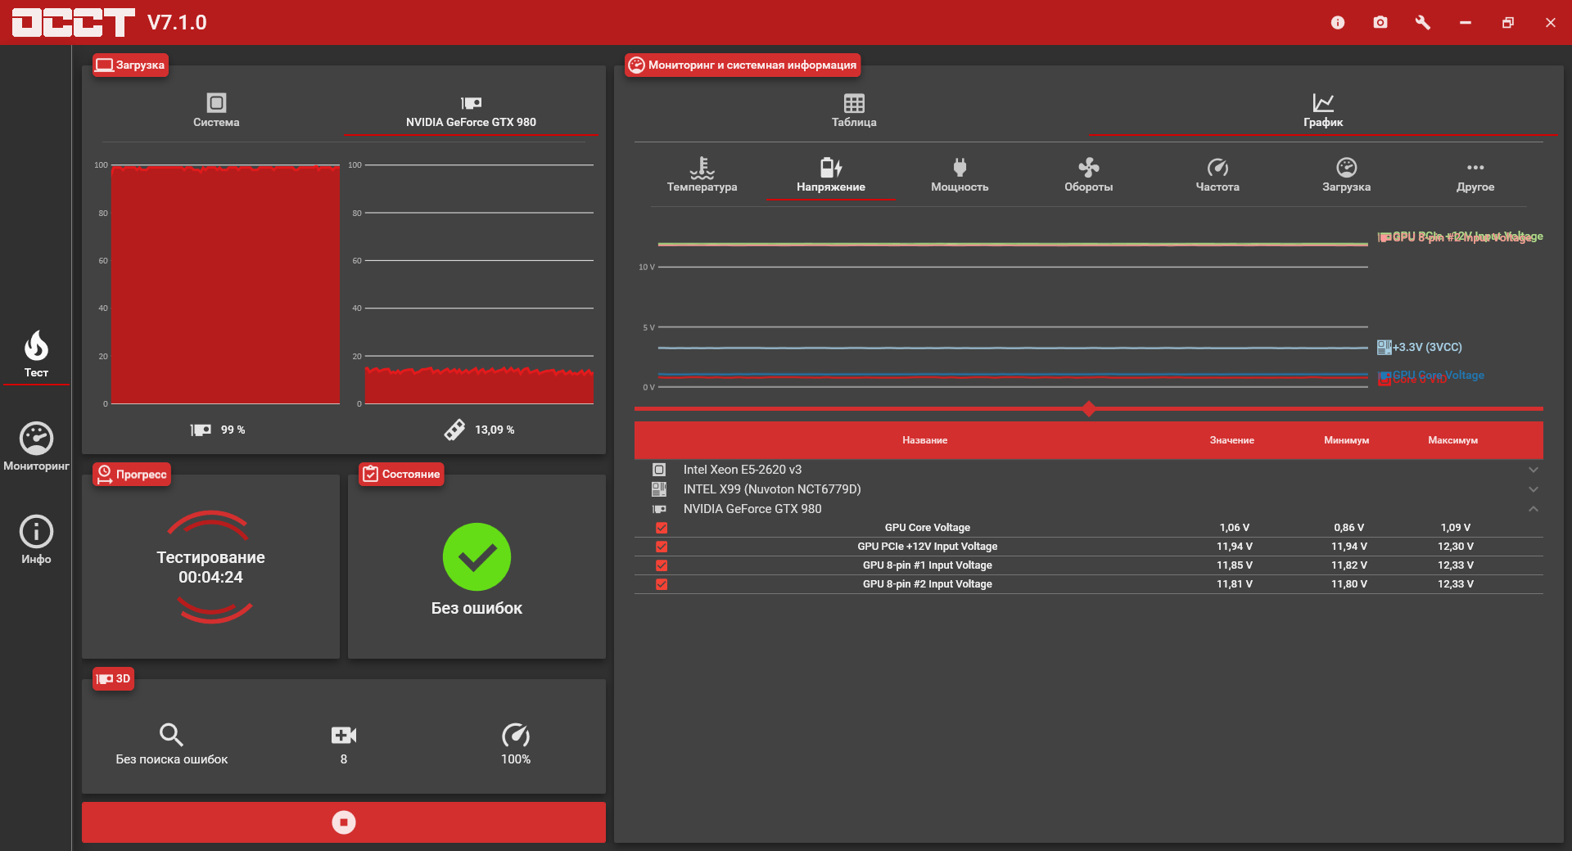Switch to the Система load tab
Image resolution: width=1572 pixels, height=851 pixels.
(x=216, y=110)
